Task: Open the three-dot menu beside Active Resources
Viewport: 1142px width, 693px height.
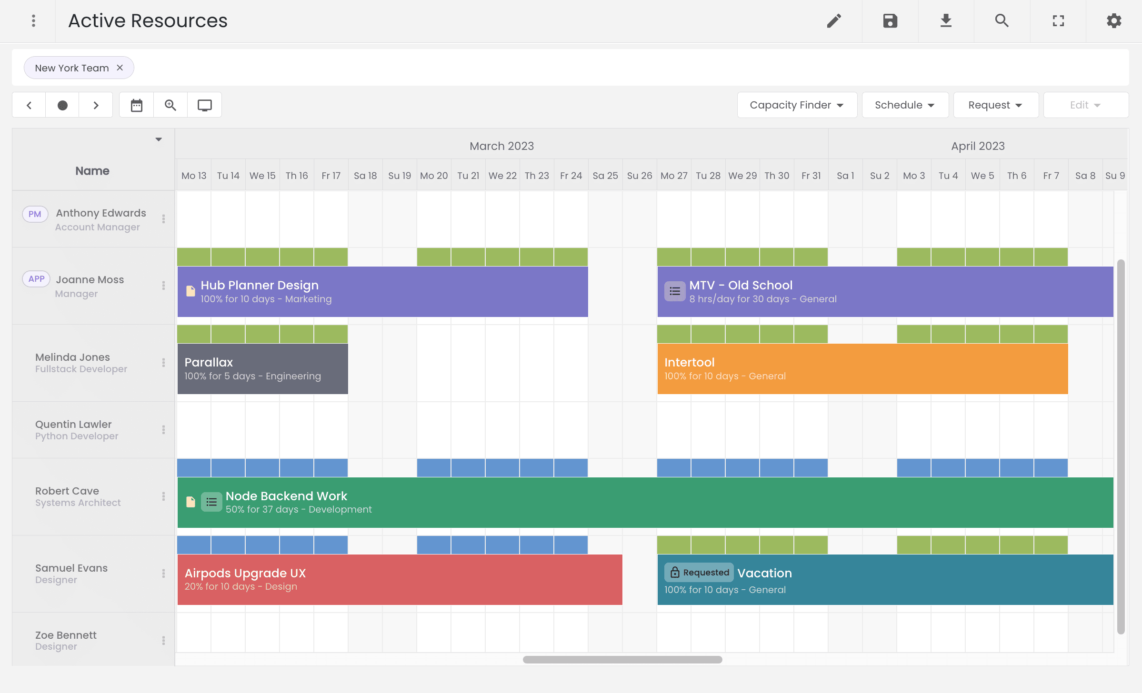Action: click(33, 21)
